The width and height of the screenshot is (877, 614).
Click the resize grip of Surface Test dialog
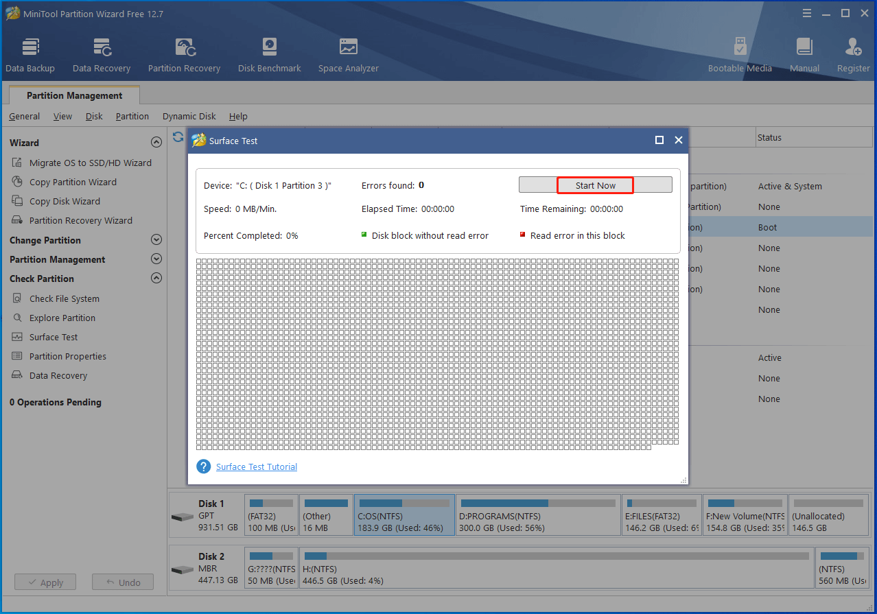coord(683,480)
